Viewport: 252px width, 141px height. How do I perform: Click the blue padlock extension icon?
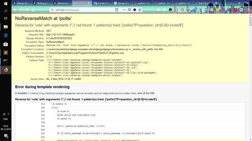click(x=194, y=10)
